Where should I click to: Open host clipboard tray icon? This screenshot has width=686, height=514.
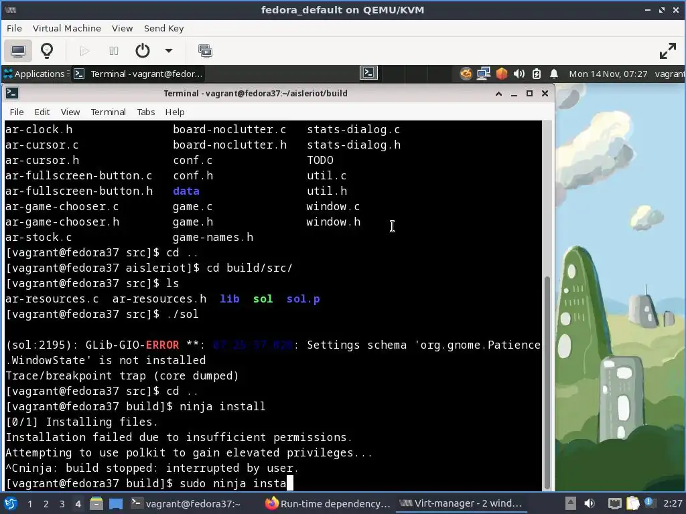tap(632, 503)
